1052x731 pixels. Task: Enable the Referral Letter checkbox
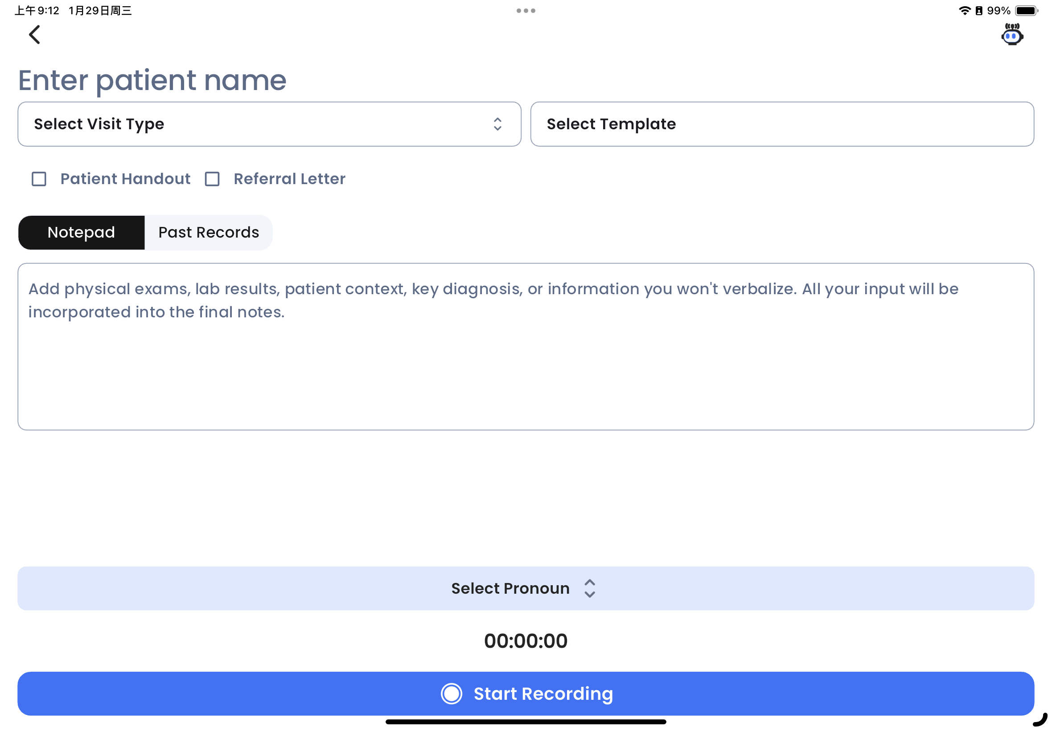coord(212,179)
